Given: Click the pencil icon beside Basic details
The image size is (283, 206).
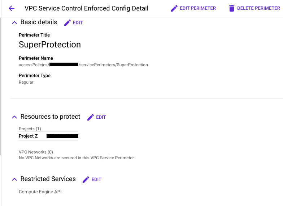Looking at the screenshot, I should (x=68, y=23).
